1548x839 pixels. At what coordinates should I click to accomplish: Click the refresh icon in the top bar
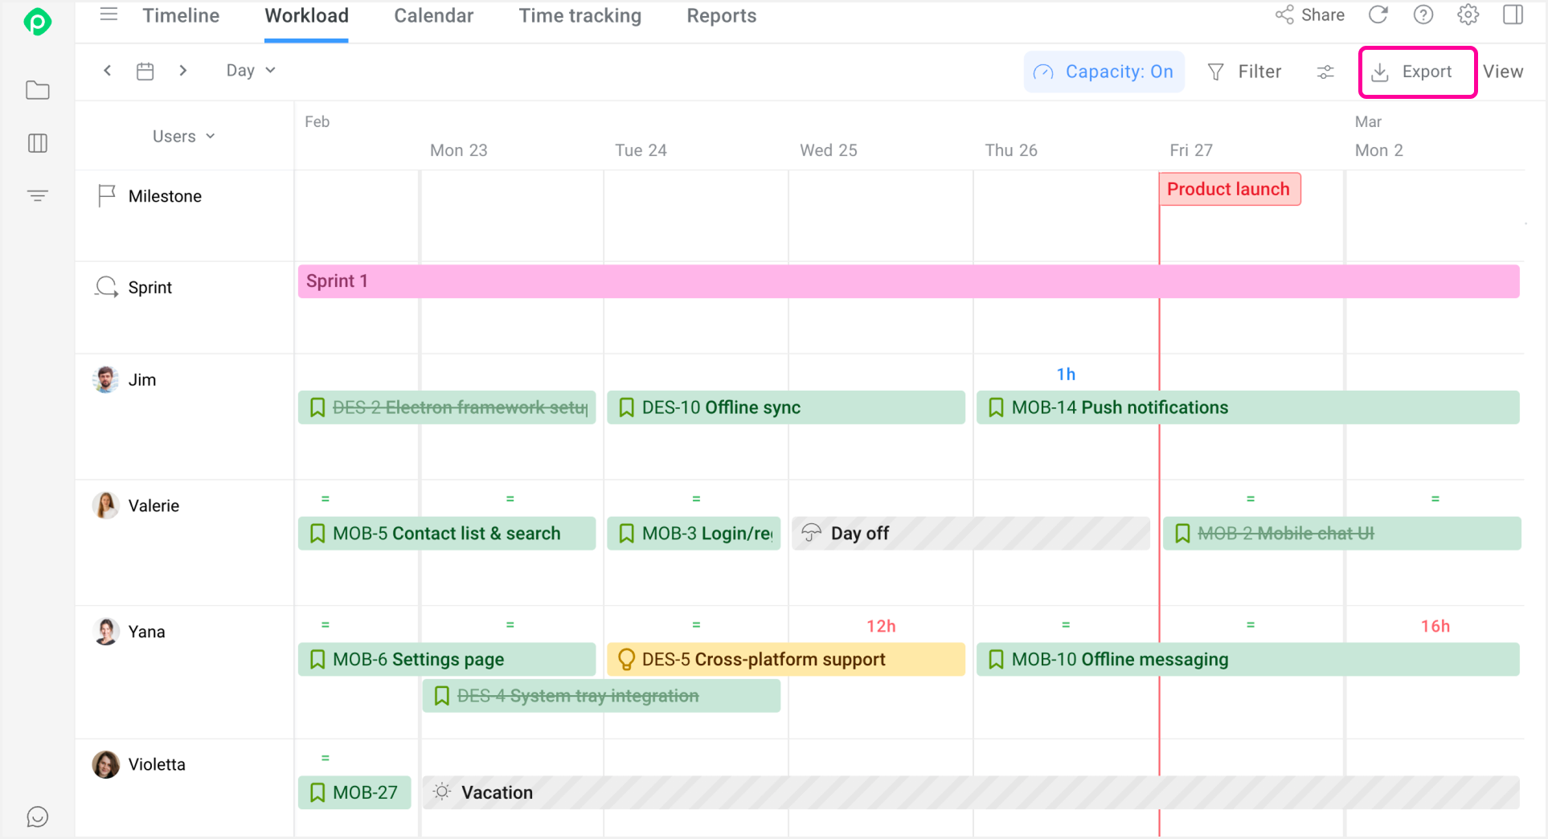click(1378, 14)
